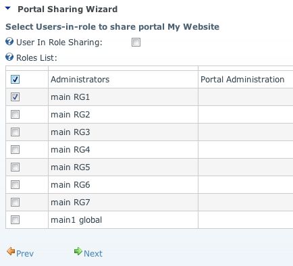Proceed with the Next link

coord(93,254)
